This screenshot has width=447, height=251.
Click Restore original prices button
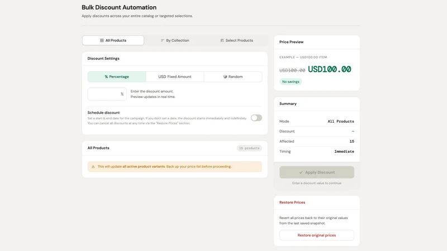[317, 235]
